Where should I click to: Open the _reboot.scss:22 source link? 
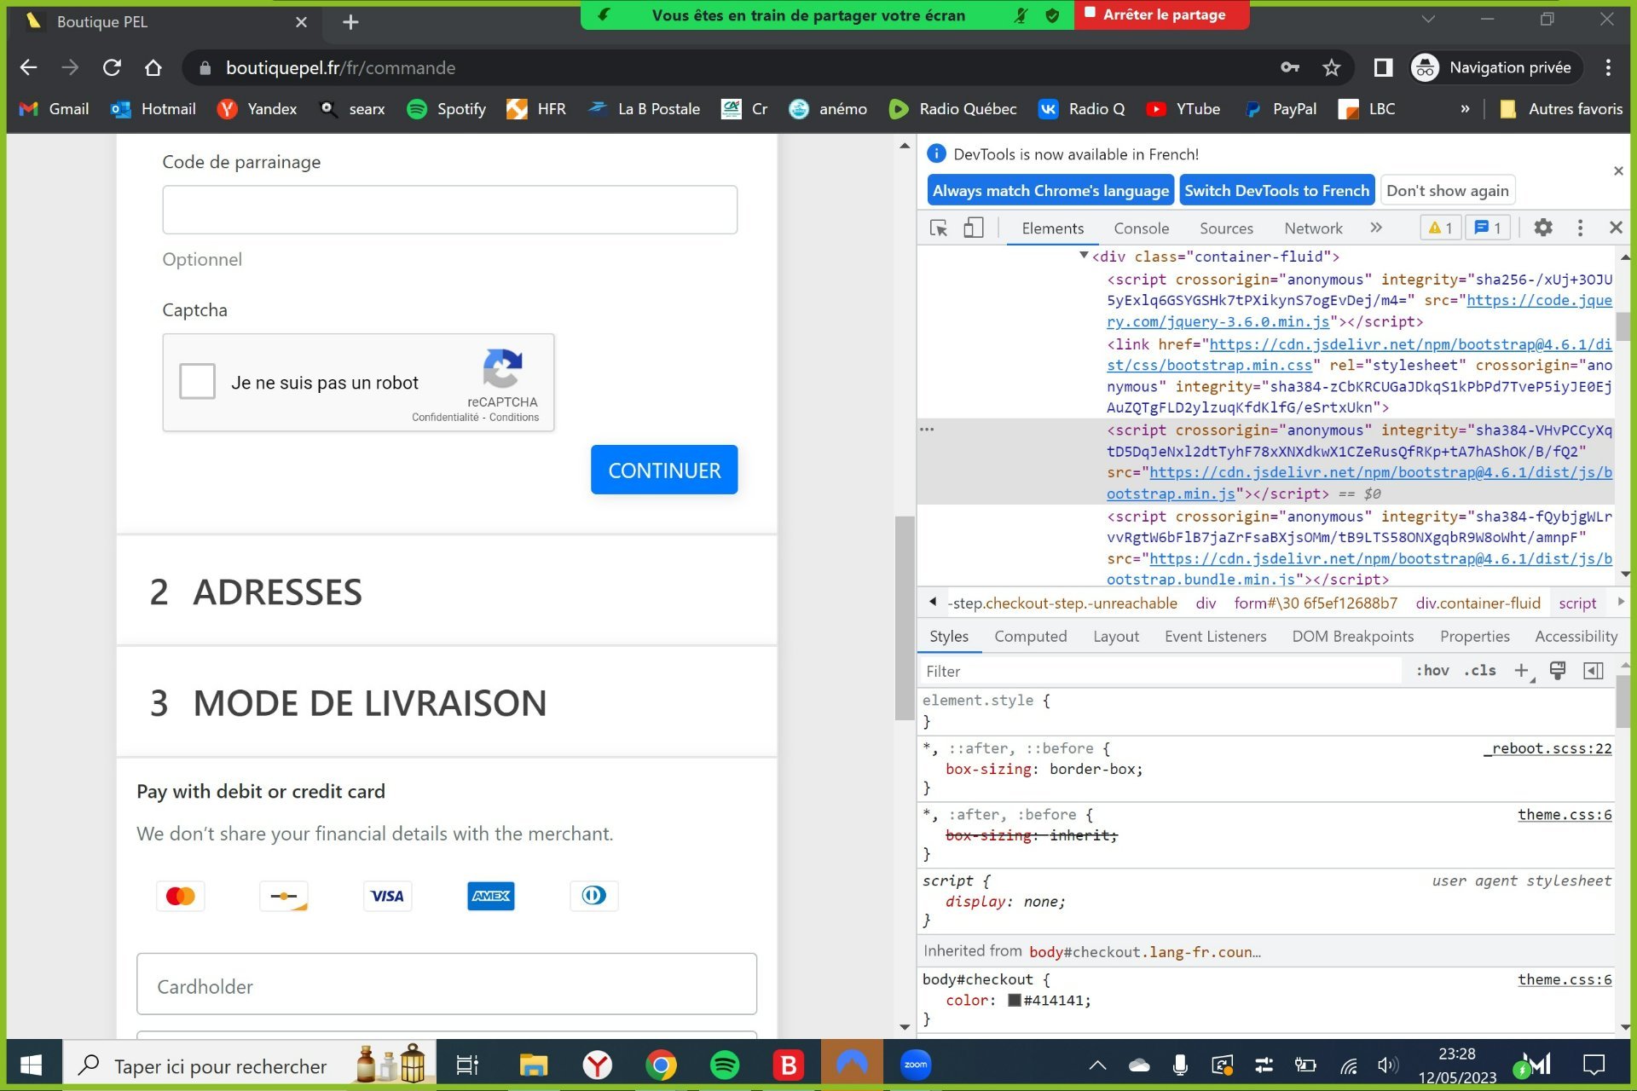point(1547,748)
